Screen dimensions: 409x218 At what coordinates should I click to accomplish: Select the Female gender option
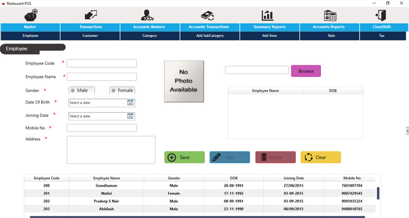pyautogui.click(x=114, y=90)
